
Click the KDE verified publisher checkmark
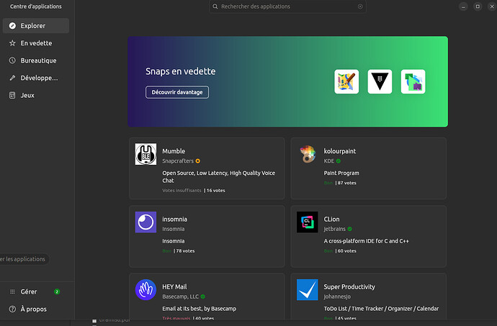pos(339,161)
